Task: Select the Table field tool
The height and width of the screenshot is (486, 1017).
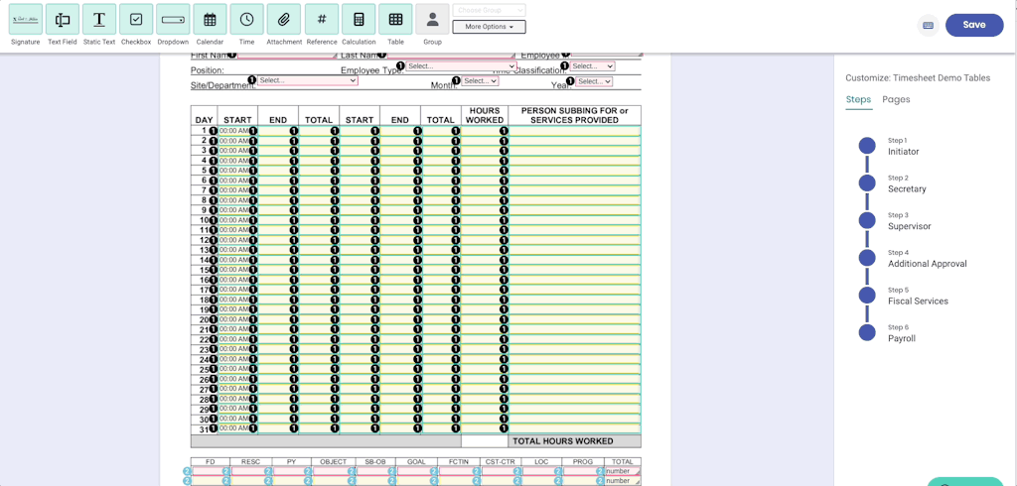Action: [x=395, y=19]
